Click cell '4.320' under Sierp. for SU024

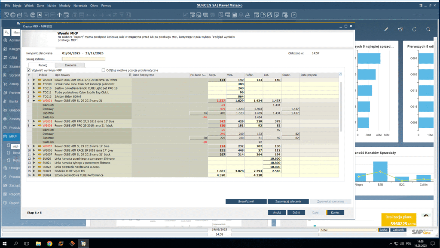[217, 175]
